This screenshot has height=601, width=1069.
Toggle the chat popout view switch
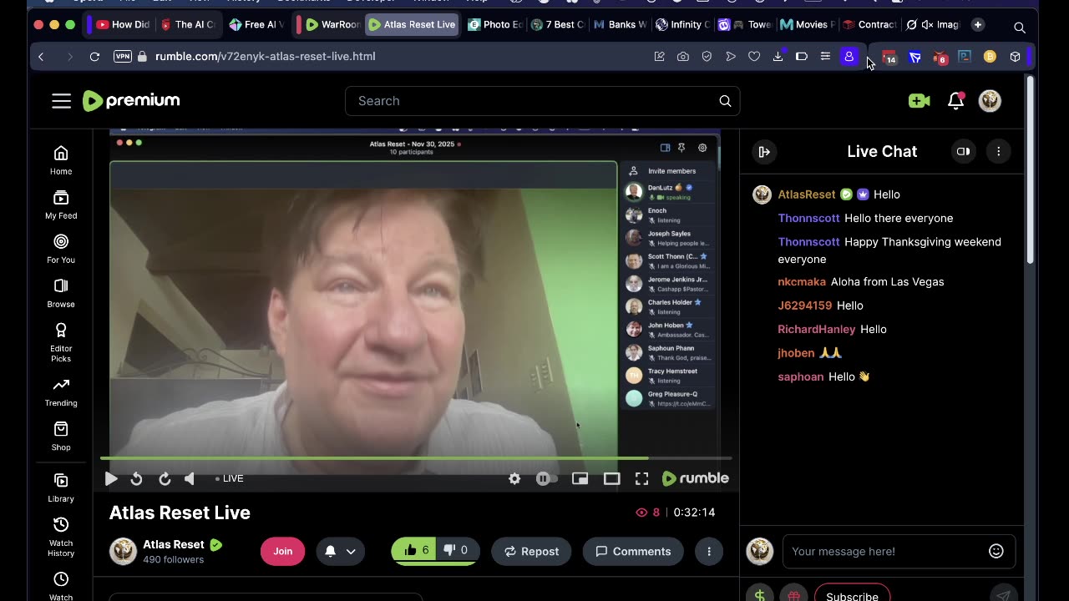click(963, 151)
